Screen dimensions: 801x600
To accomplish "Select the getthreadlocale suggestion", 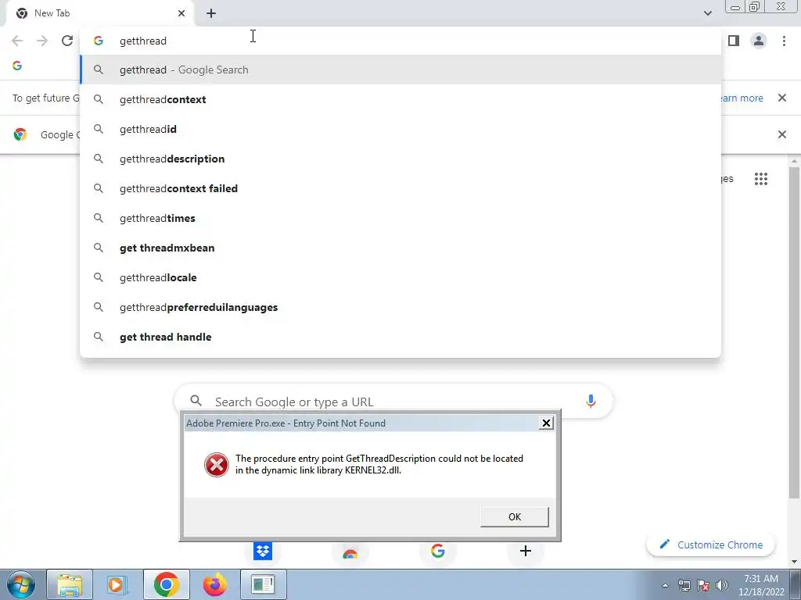I will (x=400, y=277).
